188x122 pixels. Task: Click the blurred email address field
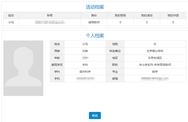coord(155,79)
